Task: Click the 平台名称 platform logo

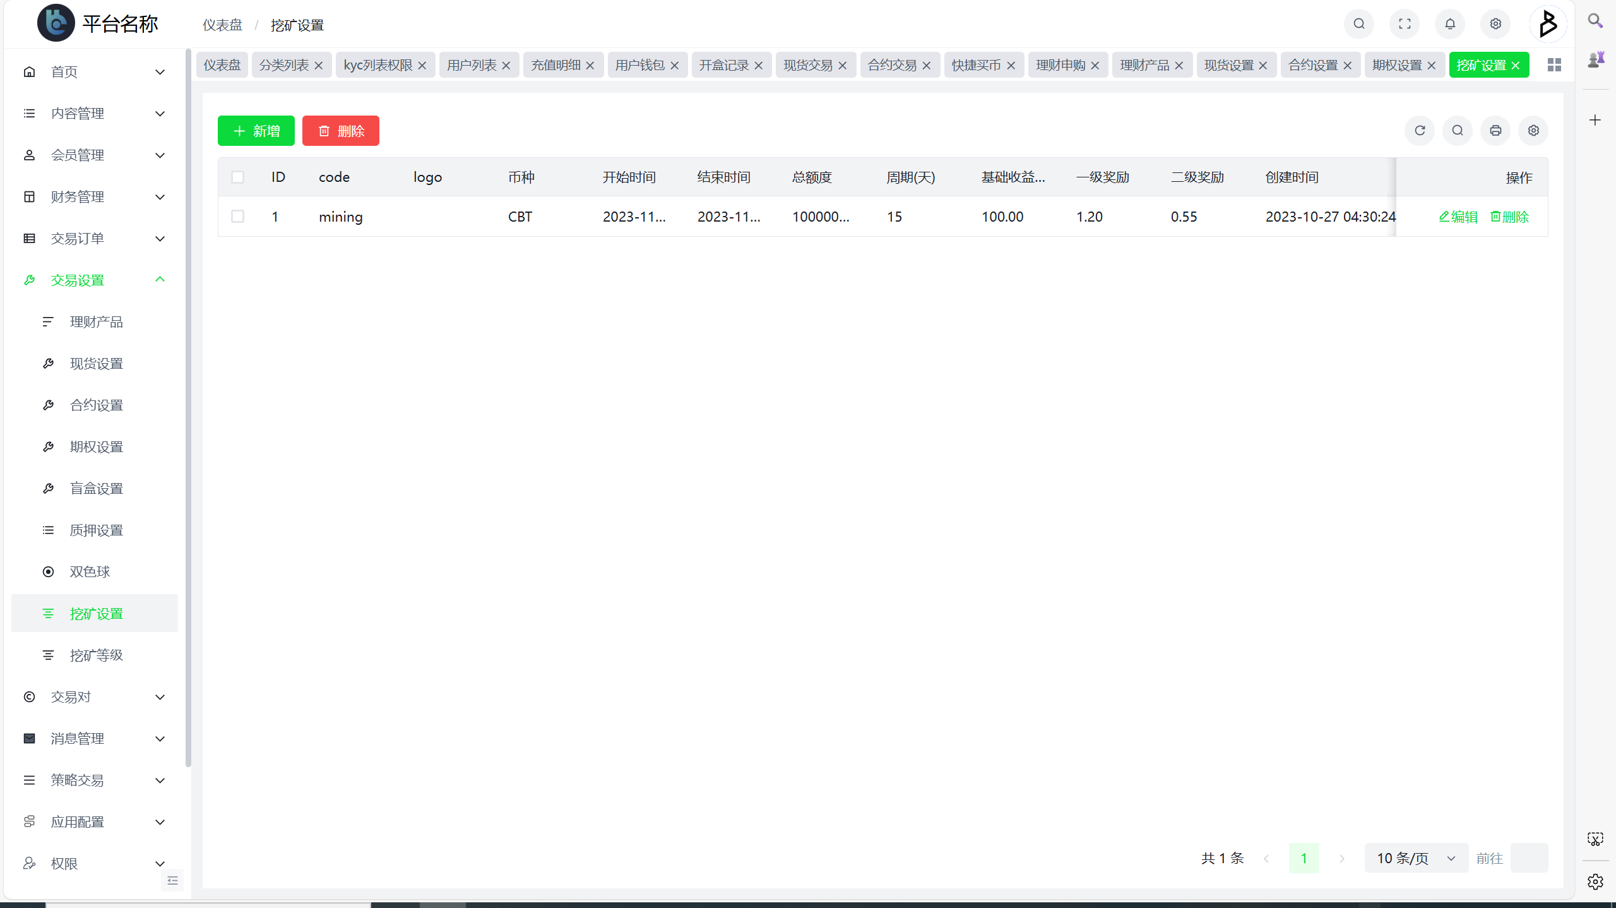Action: (x=56, y=23)
